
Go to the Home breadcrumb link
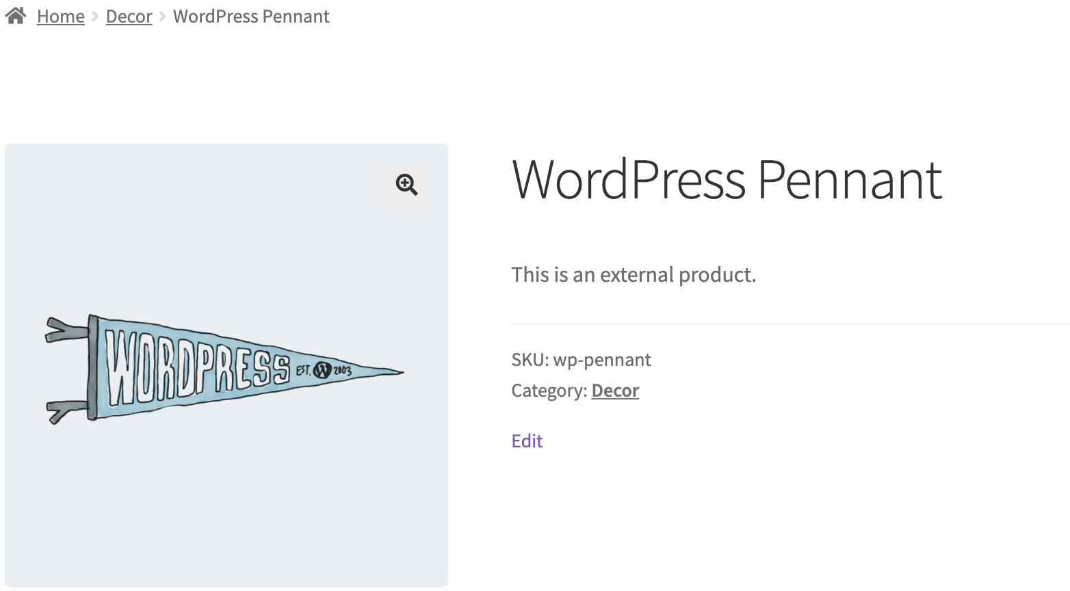(x=61, y=16)
